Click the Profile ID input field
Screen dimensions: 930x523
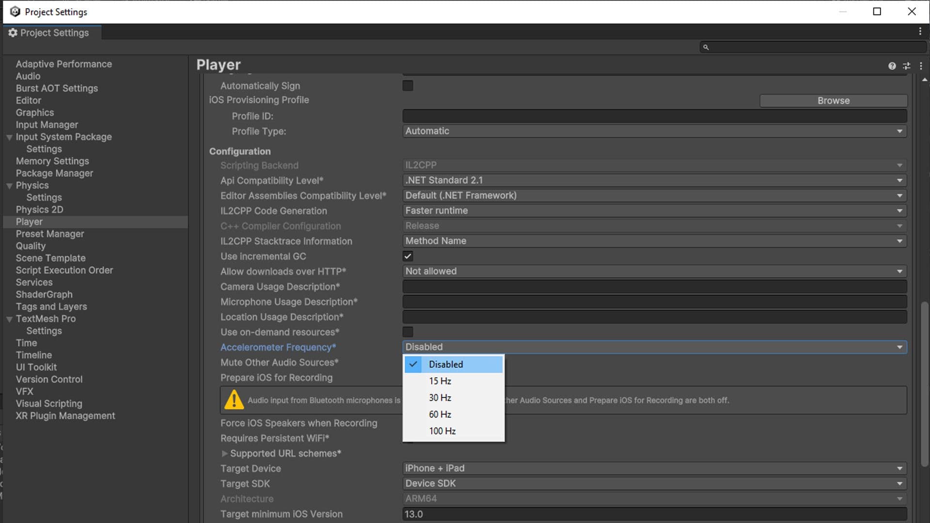[654, 116]
